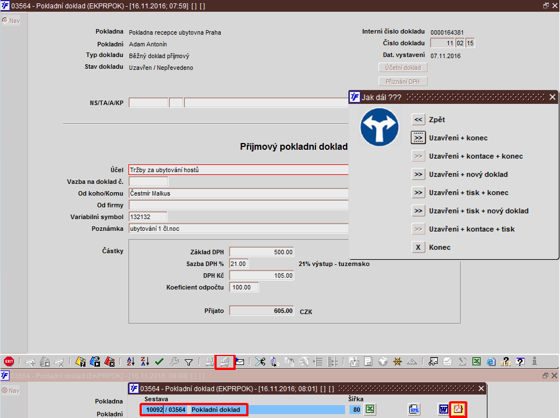Click the multi-page print reports icon
Viewport: 560px width, 418px height.
[x=224, y=362]
